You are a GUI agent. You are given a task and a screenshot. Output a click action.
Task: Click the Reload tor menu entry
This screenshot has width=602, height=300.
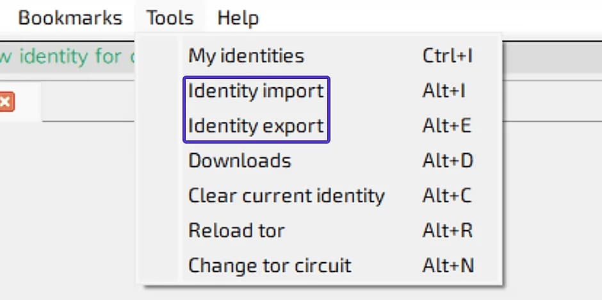(236, 230)
